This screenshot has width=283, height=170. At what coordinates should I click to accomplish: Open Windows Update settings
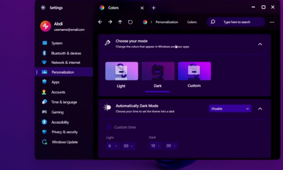(x=64, y=142)
